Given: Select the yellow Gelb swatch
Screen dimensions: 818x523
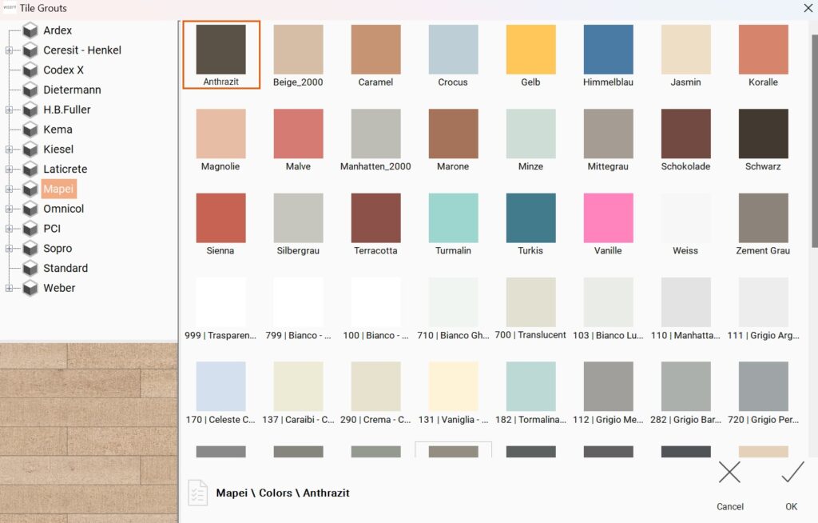Looking at the screenshot, I should coord(530,50).
